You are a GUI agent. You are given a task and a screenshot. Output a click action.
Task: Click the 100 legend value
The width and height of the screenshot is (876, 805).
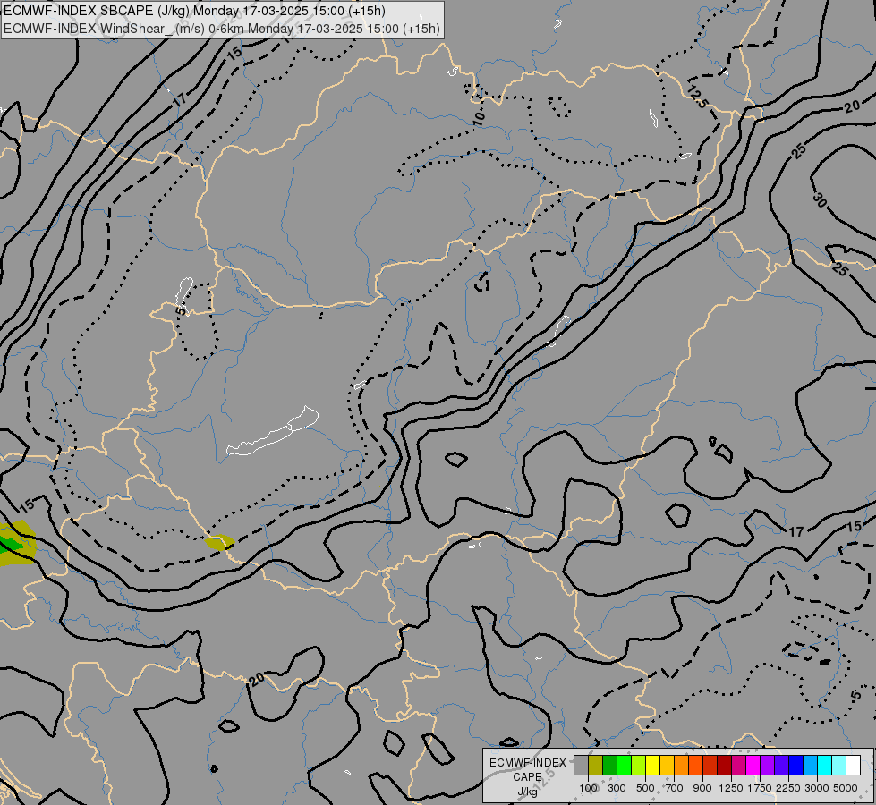pyautogui.click(x=588, y=788)
